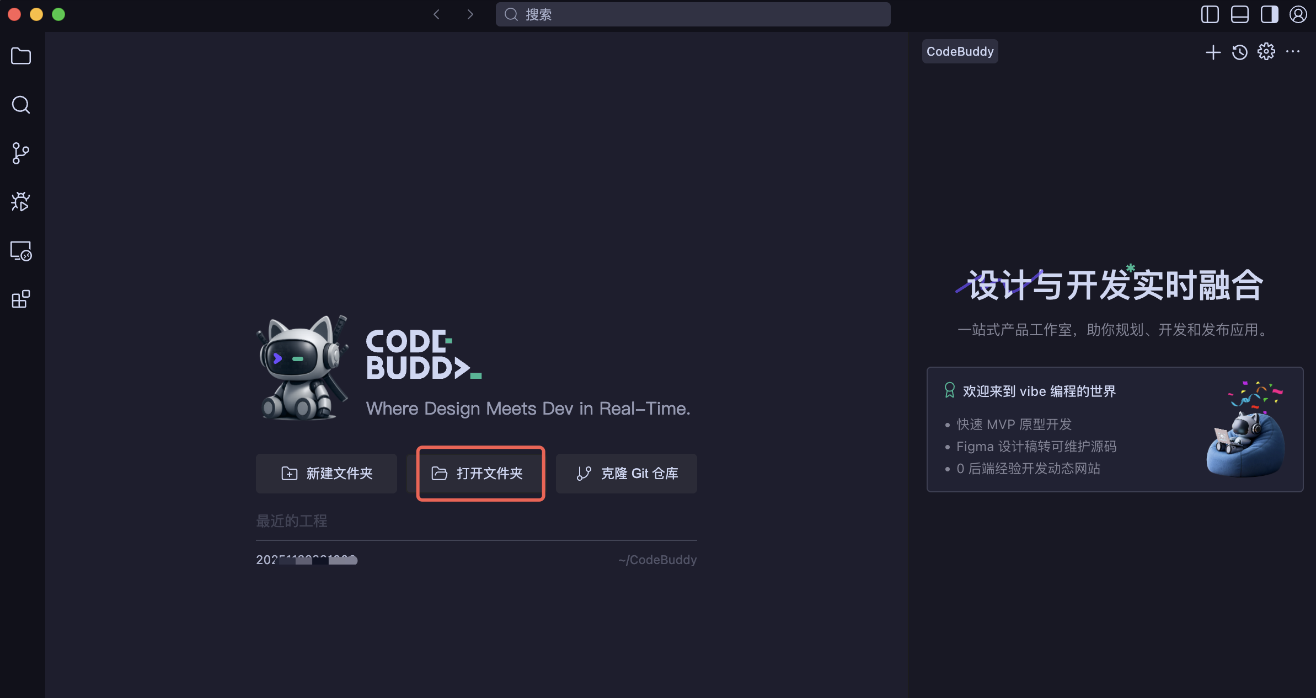Expand the CodeBuddy panel more options ellipsis
Viewport: 1316px width, 698px height.
tap(1292, 52)
